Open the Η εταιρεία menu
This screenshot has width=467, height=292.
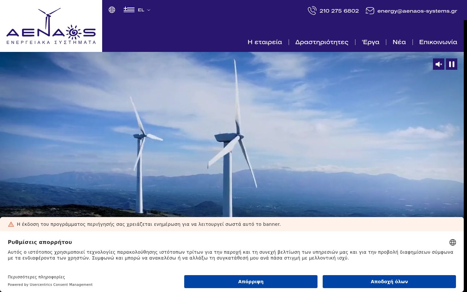pos(265,42)
